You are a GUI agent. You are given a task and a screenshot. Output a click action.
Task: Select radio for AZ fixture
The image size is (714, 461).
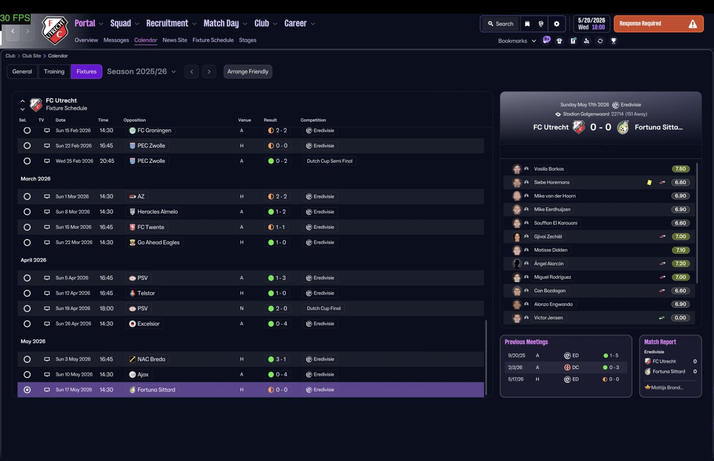pyautogui.click(x=27, y=197)
